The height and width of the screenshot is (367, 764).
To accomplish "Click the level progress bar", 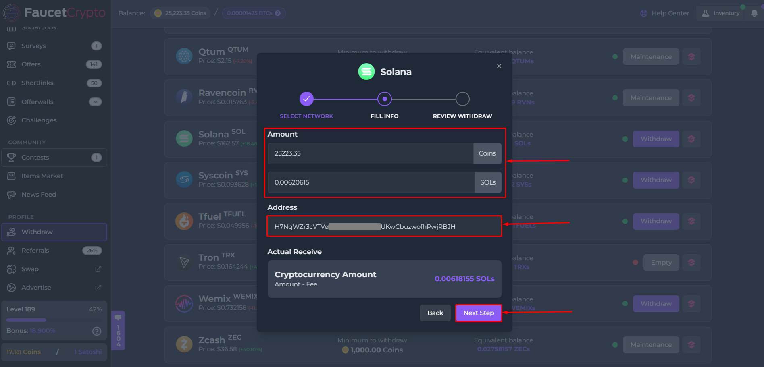I will pos(54,320).
